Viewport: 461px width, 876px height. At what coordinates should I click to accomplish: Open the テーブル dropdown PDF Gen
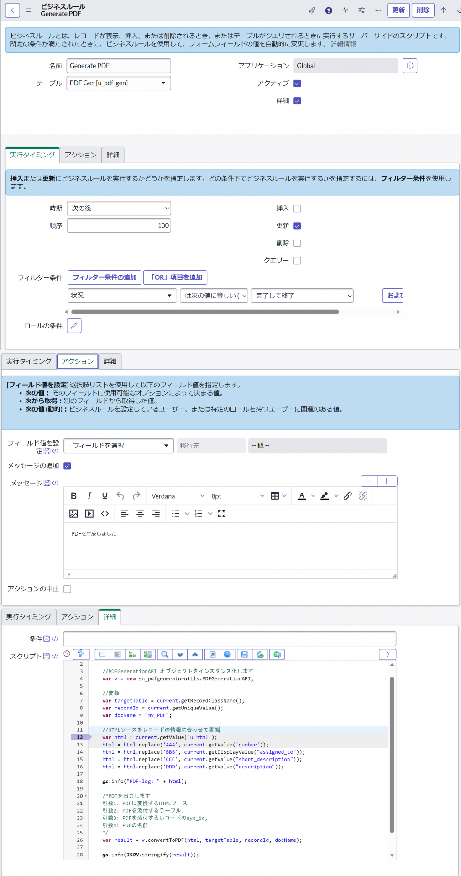[x=119, y=83]
